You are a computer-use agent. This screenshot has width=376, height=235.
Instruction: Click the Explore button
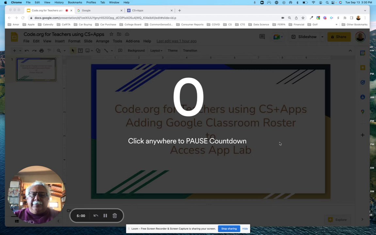pos(337,220)
